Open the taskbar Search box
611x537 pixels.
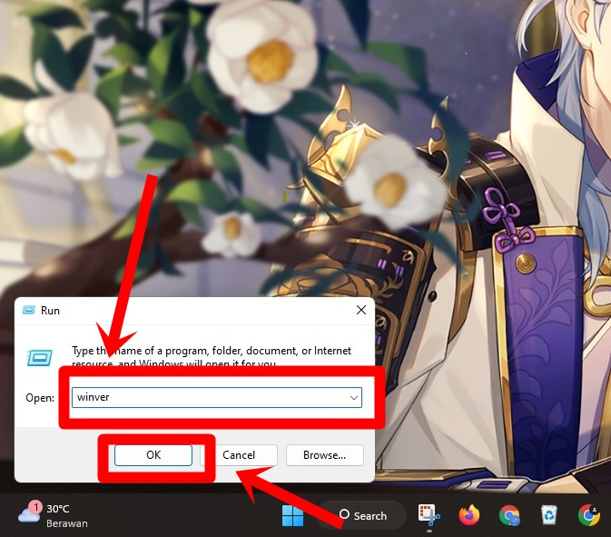pos(363,515)
